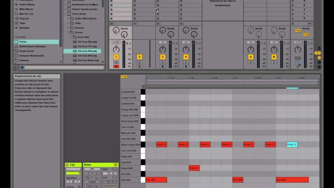Viewport: 334px width, 188px height.
Task: Select the Snare 808 note
Action: 194,168
